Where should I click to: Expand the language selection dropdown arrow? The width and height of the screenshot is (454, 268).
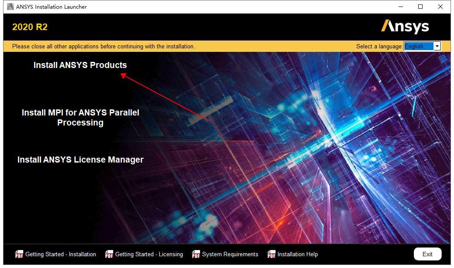click(437, 46)
